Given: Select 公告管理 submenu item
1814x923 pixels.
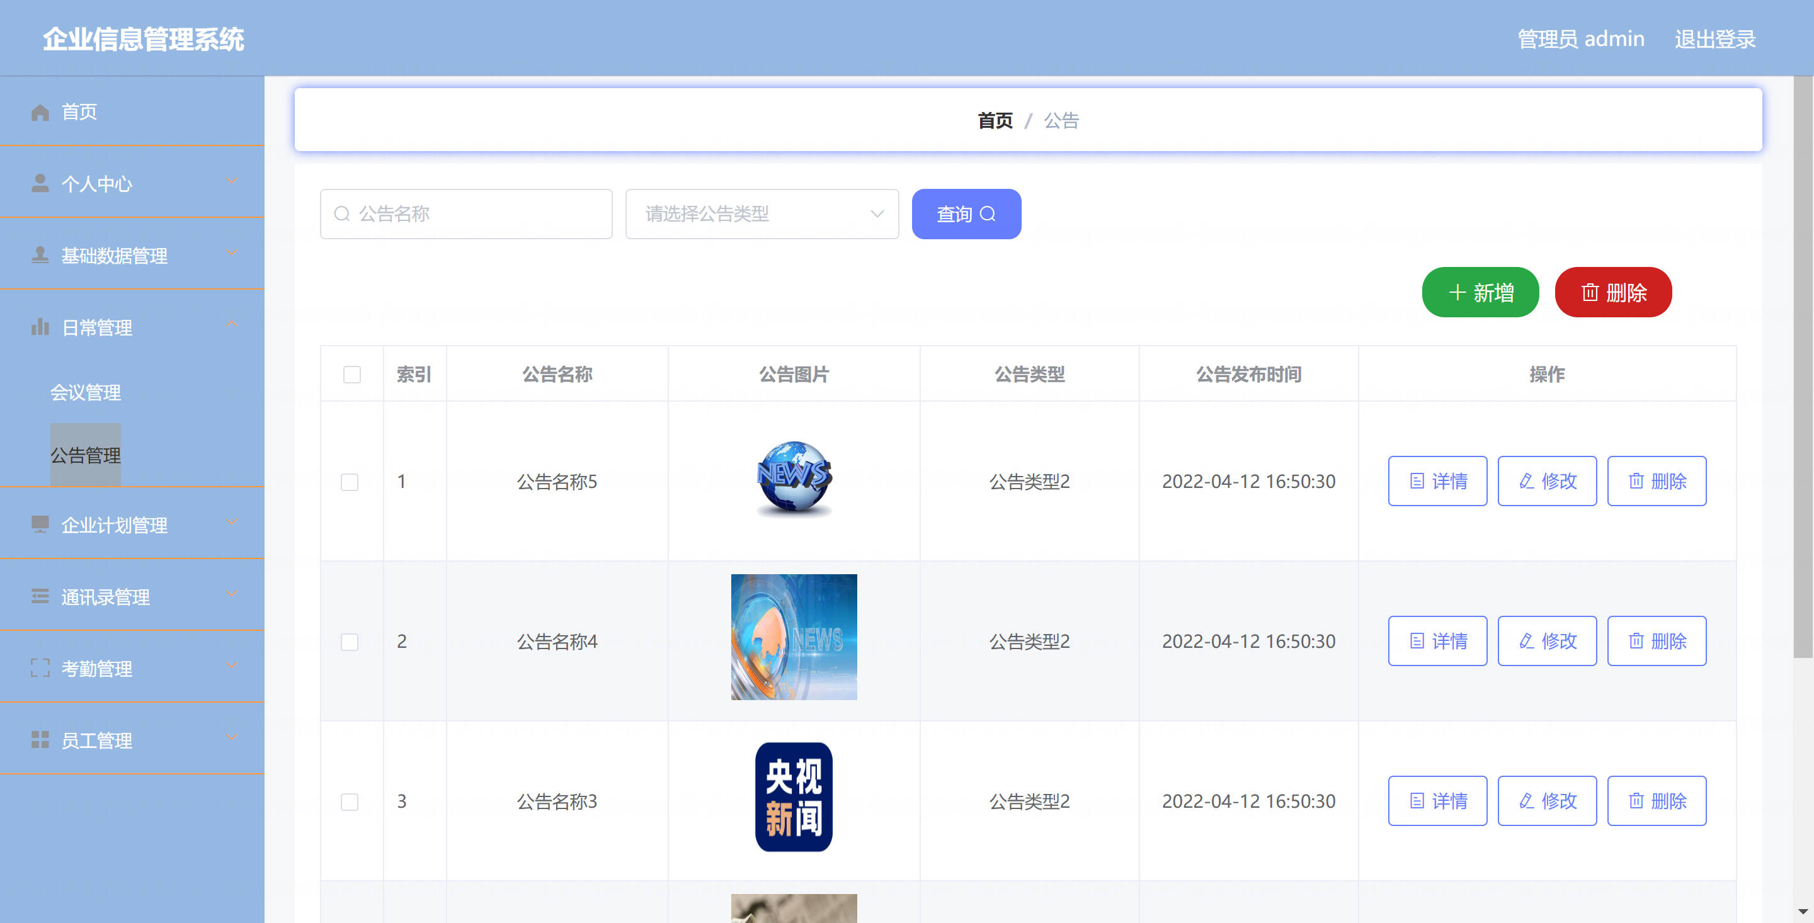Looking at the screenshot, I should (x=85, y=455).
